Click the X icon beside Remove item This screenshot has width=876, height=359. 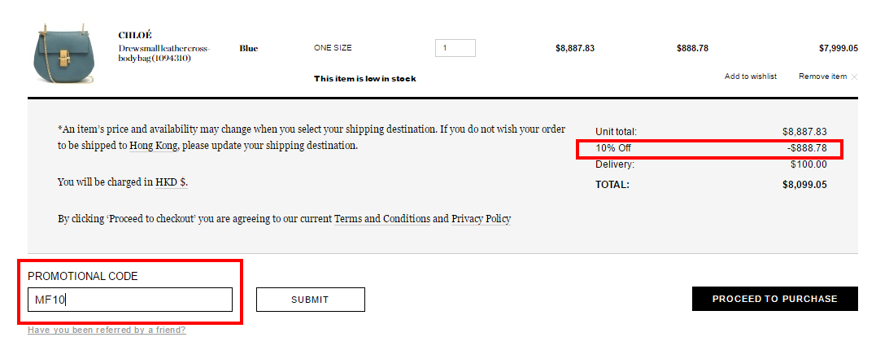click(854, 77)
